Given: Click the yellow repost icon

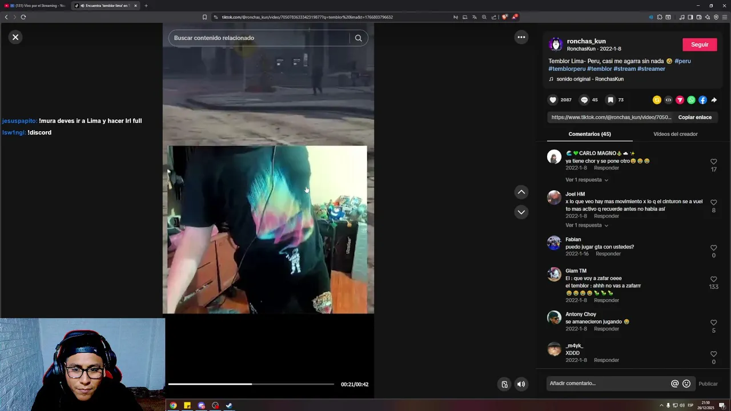Looking at the screenshot, I should 657,100.
